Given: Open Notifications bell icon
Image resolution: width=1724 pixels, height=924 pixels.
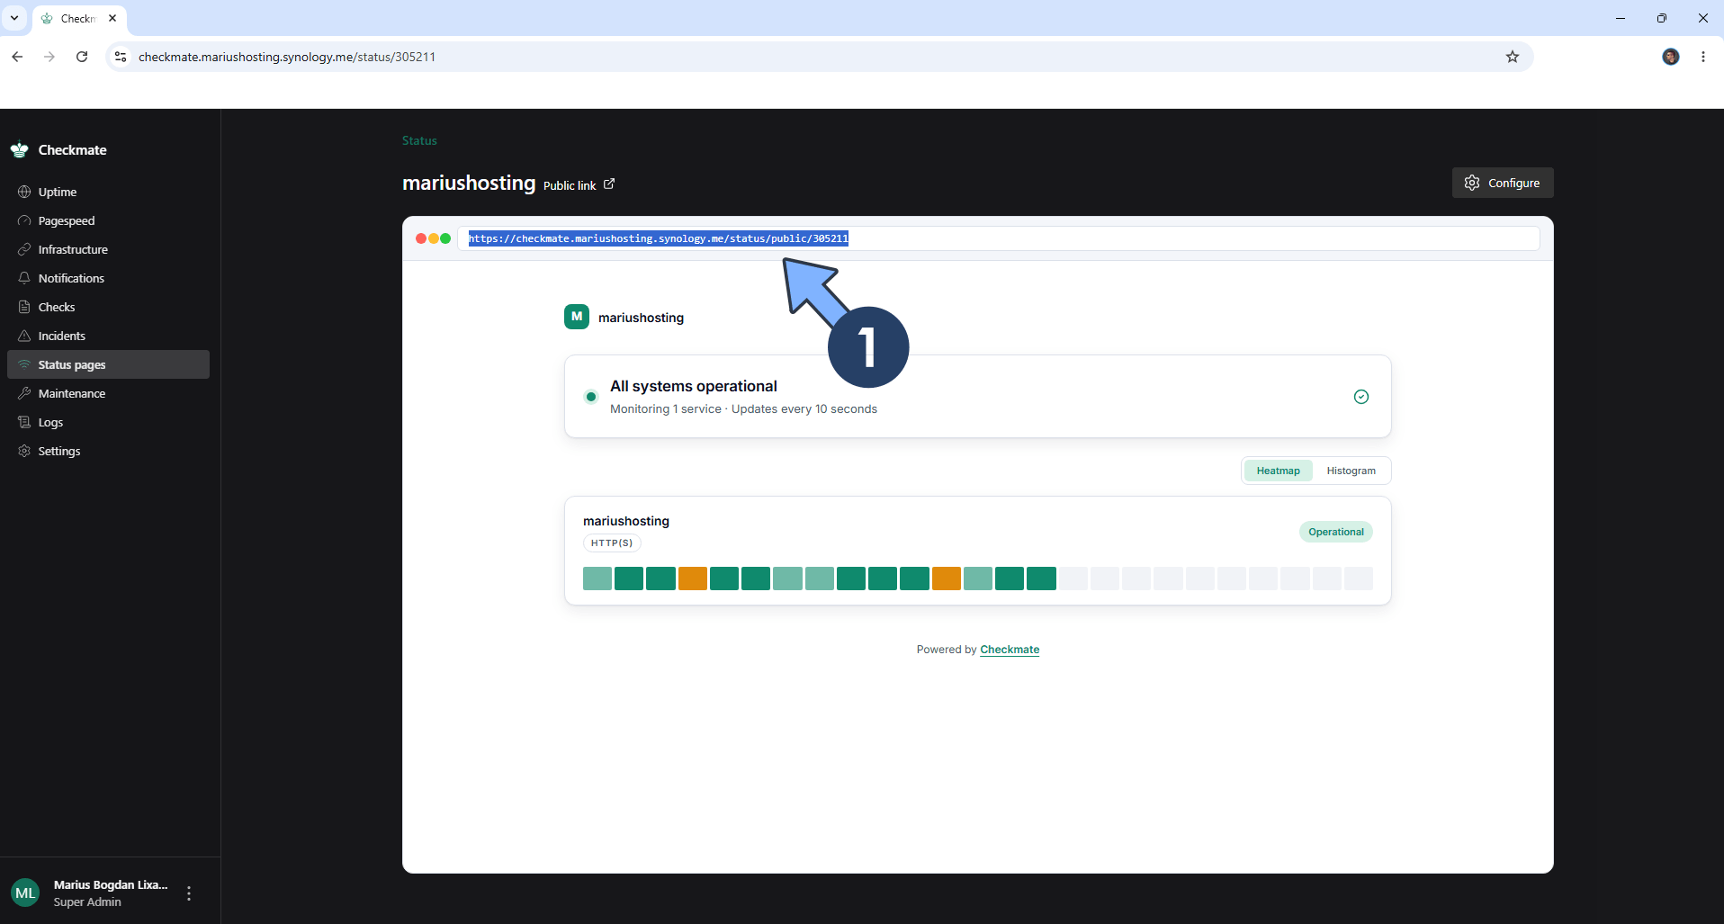Looking at the screenshot, I should click(24, 278).
